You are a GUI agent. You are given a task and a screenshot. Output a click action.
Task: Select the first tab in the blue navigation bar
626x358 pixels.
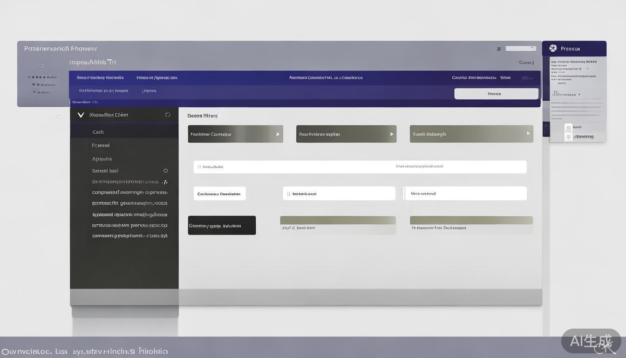click(x=100, y=78)
